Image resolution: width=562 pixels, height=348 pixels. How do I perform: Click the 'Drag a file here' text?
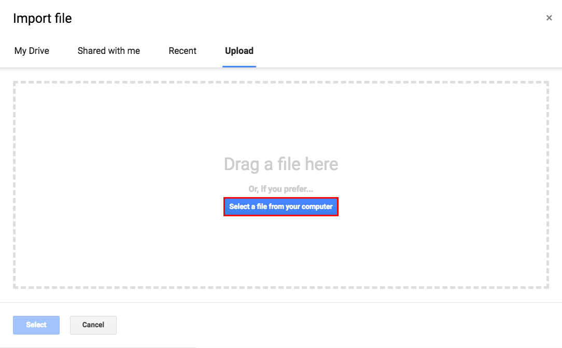click(x=281, y=164)
